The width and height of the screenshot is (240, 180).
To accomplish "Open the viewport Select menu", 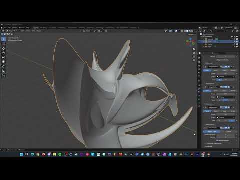I will [x=28, y=31].
